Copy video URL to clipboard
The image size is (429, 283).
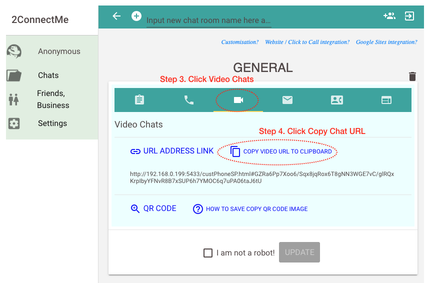tap(281, 151)
